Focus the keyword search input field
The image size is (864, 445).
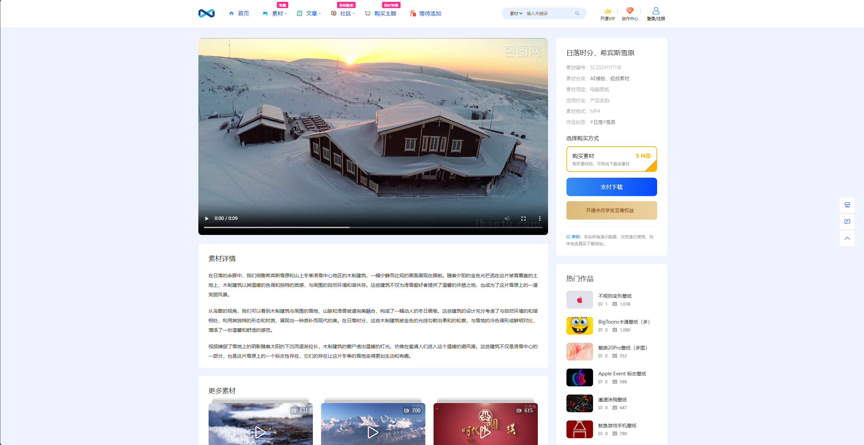pyautogui.click(x=549, y=13)
